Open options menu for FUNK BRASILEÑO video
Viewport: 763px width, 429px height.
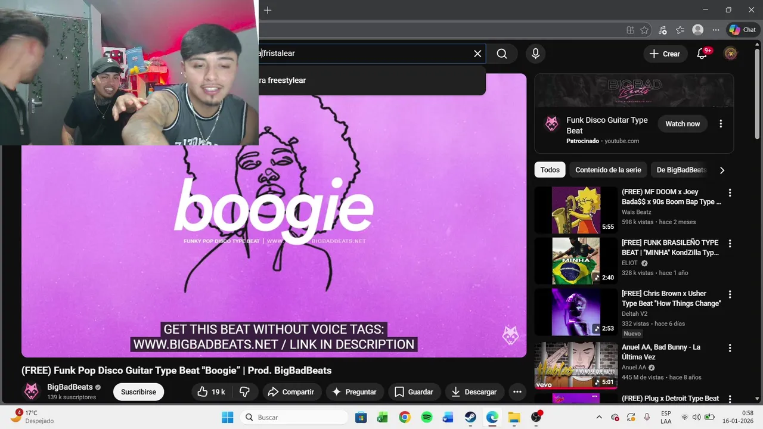(730, 243)
